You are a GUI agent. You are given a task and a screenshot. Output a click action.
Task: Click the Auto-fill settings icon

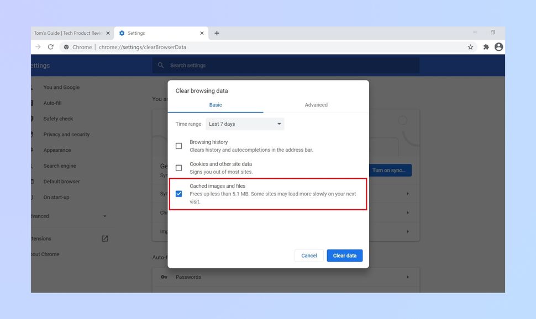[33, 103]
